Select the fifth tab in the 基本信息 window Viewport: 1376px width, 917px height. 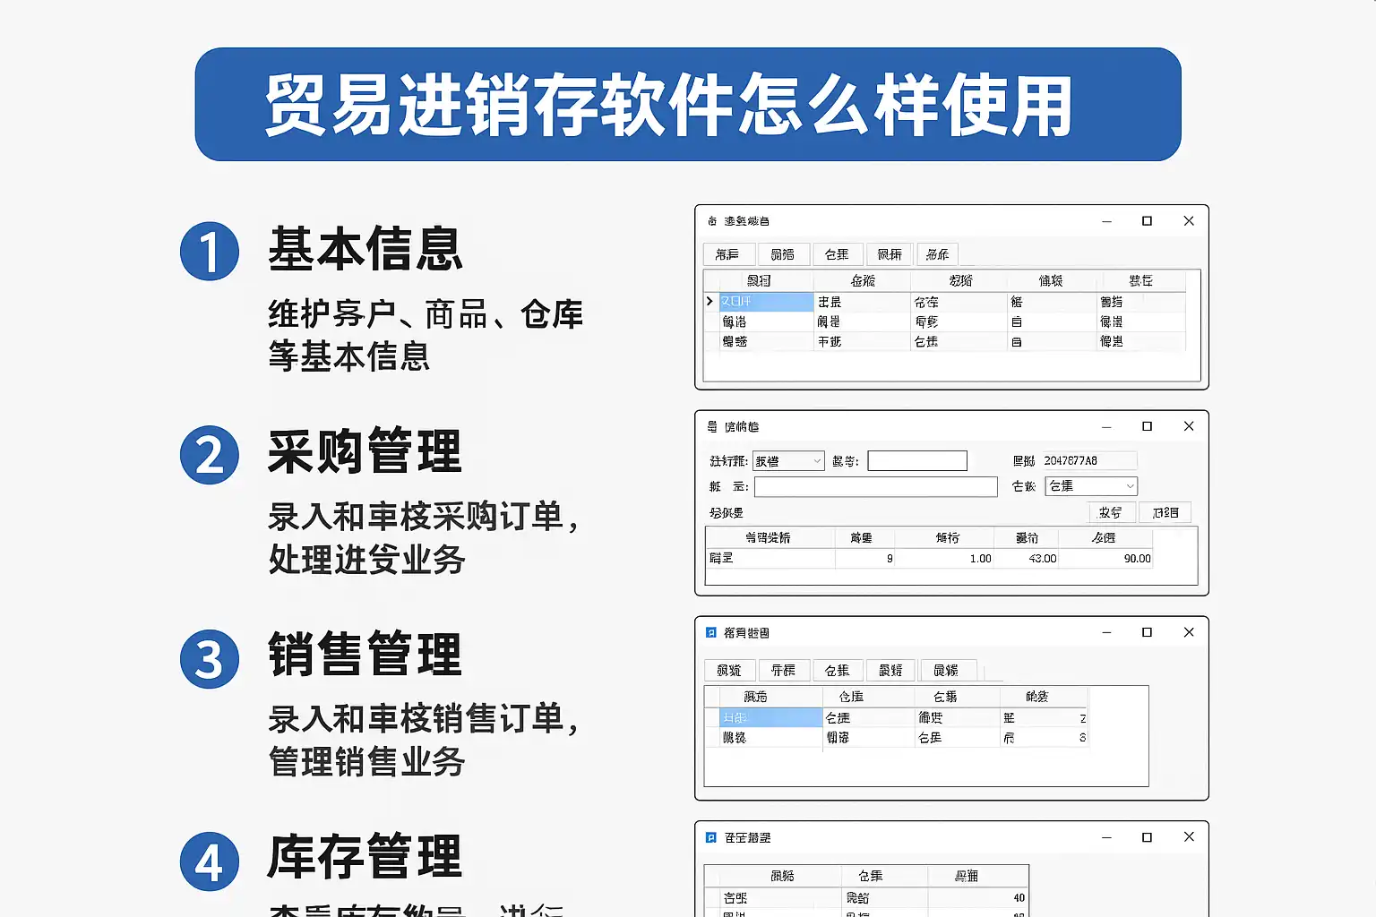(937, 254)
